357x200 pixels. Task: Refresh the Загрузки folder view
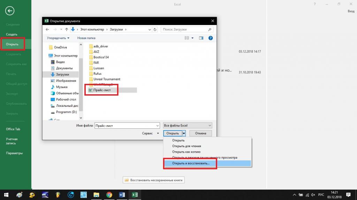[x=155, y=29]
